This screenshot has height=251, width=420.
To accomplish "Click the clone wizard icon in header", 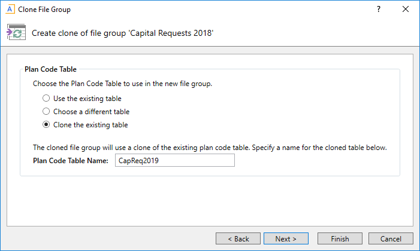I will (x=16, y=33).
